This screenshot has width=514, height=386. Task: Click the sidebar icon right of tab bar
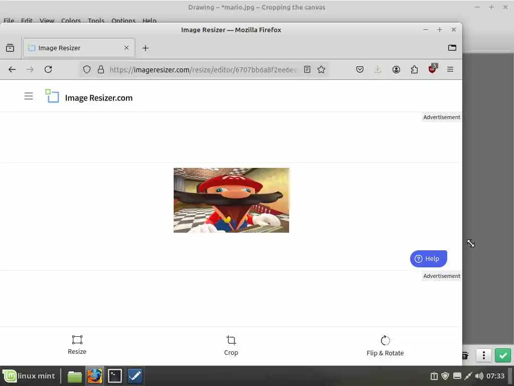tap(452, 48)
